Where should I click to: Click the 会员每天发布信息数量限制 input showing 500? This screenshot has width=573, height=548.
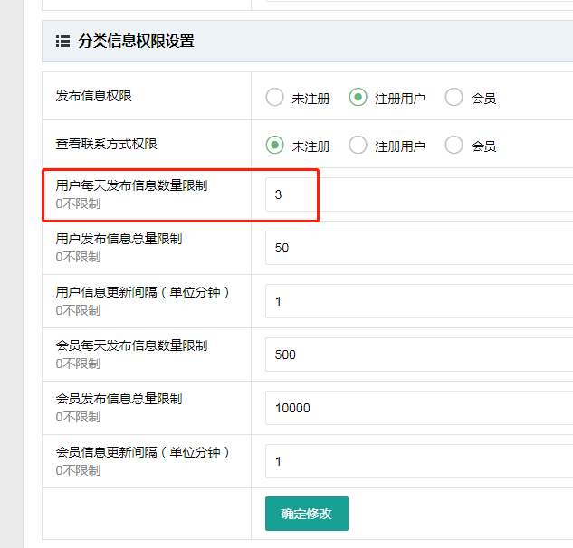pos(418,354)
